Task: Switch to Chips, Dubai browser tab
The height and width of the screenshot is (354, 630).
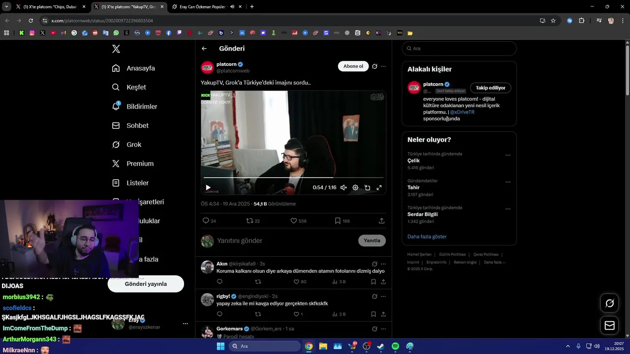Action: pos(51,7)
